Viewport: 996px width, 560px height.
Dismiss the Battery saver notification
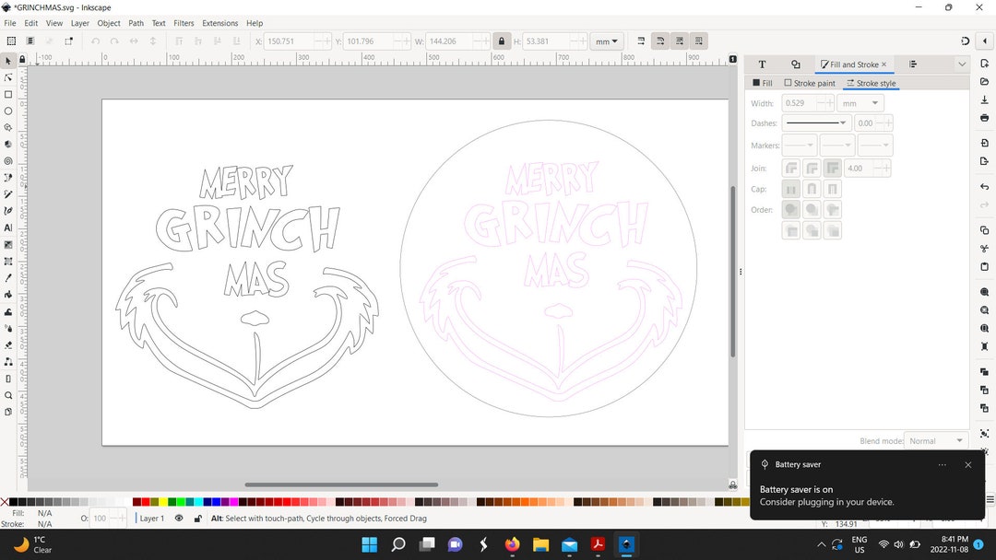coord(968,464)
